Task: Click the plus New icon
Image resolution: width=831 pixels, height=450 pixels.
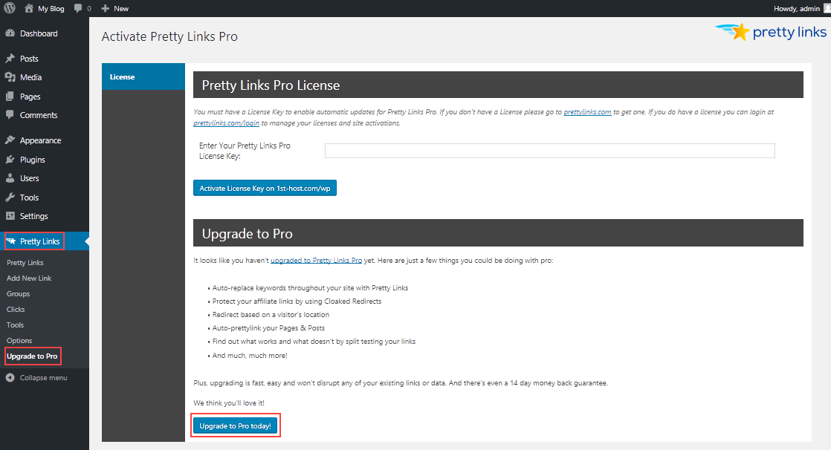Action: click(105, 8)
